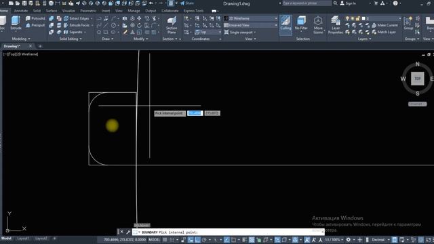Select the Erase tool in Modify panel

tap(125, 32)
